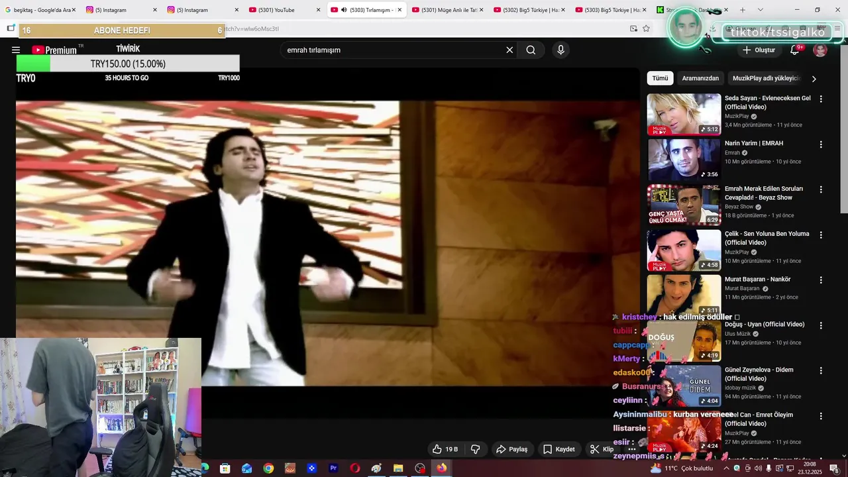This screenshot has height=477, width=848.
Task: Bookmark the page with the star icon
Action: point(646,28)
